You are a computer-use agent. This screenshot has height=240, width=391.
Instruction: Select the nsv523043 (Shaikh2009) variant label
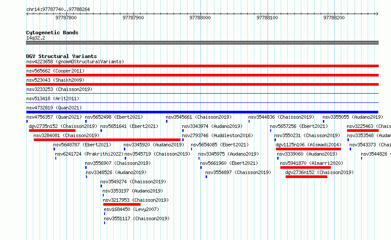[55, 80]
